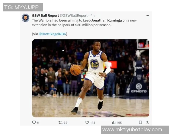Click the Jonathan Kuminga bold text
Image resolution: width=172 pixels, height=137 pixels.
pos(107,21)
